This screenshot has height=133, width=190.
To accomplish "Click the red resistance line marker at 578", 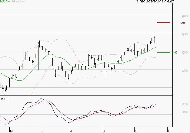I will click(x=164, y=23).
